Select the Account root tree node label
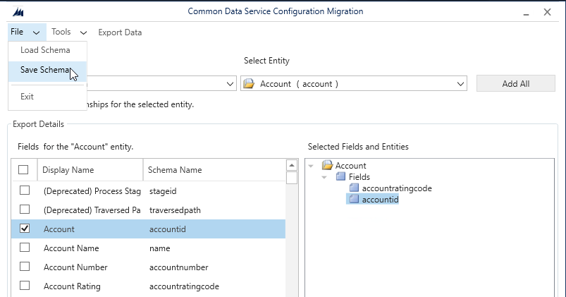The image size is (566, 297). (350, 166)
